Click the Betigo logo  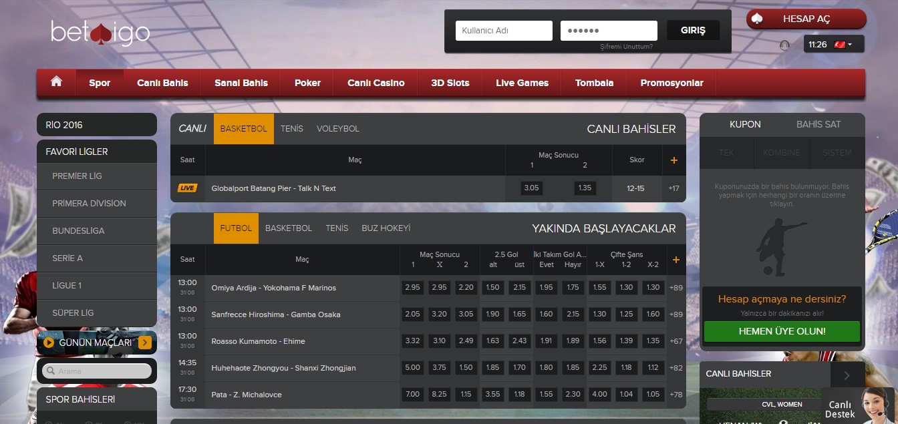(100, 32)
